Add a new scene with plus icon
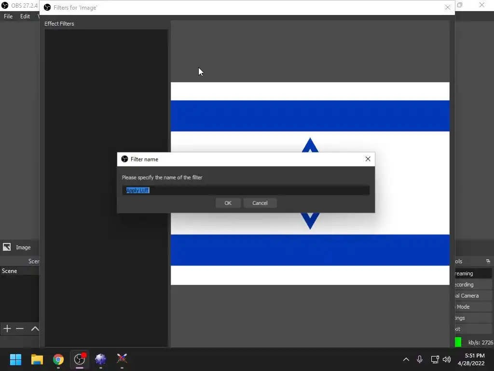 7,328
